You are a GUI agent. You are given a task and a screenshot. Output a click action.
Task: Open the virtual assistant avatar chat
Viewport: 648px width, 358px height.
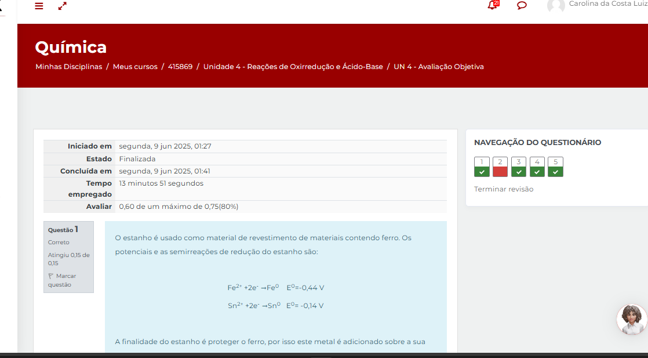(632, 319)
